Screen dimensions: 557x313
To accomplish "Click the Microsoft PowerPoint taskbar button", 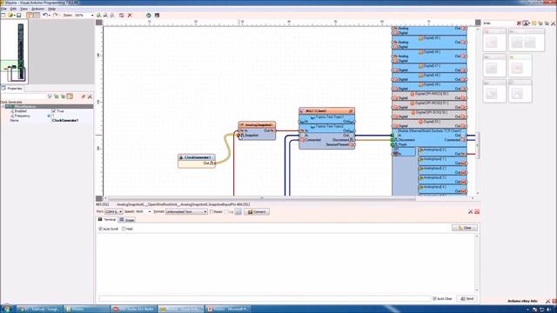I will tap(229, 310).
